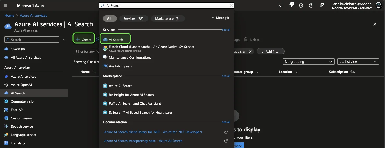Click the Filter for any field input
The width and height of the screenshot is (385, 148).
(86, 51)
